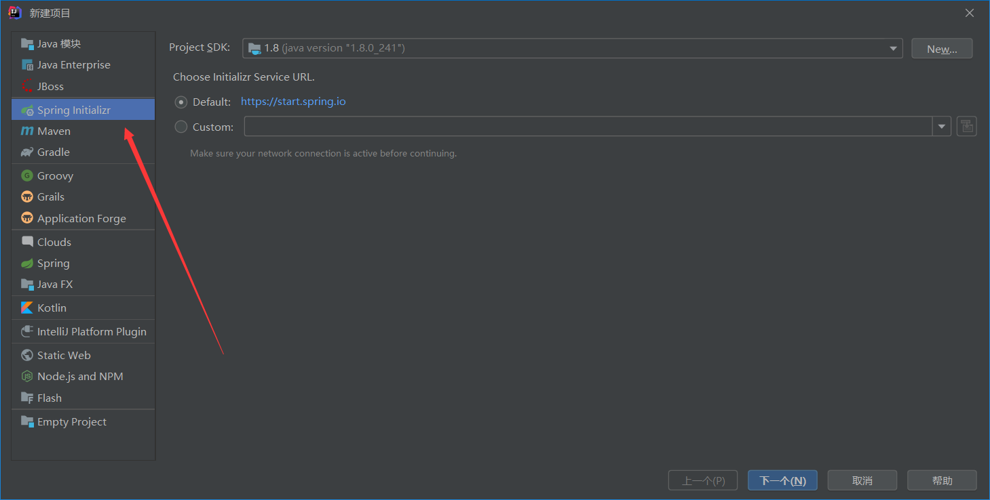This screenshot has width=990, height=500.
Task: Click the icon button next to the Custom URL field
Action: point(967,126)
